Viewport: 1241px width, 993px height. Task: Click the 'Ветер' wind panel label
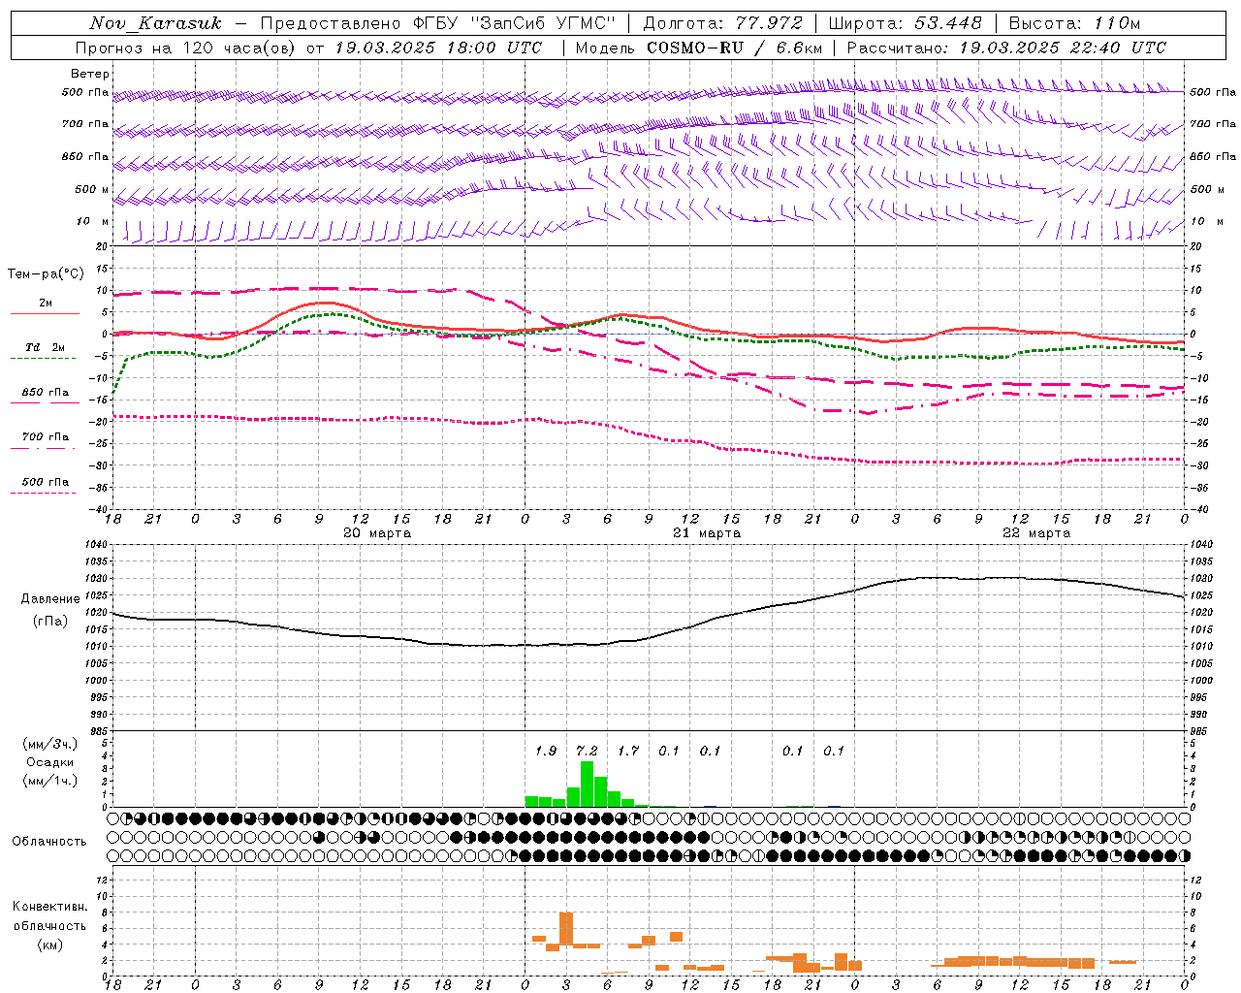(x=90, y=74)
